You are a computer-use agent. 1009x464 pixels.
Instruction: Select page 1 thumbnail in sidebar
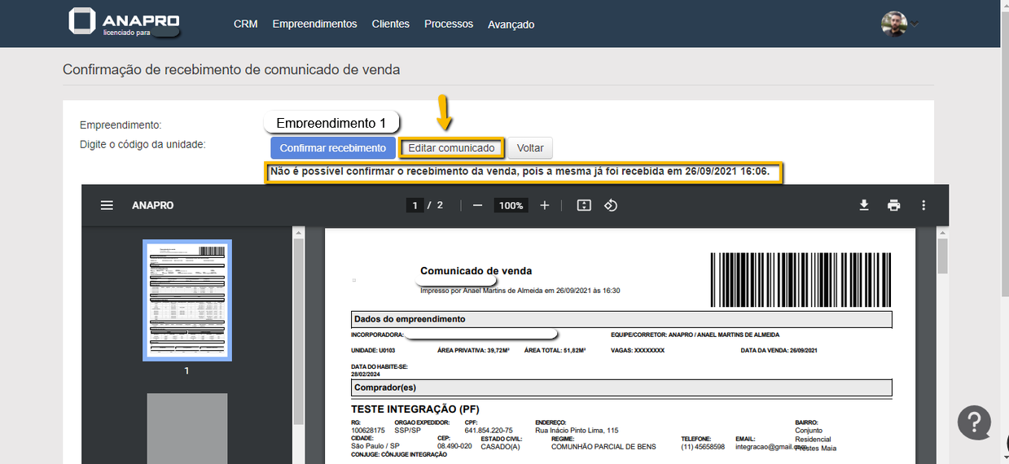[186, 300]
